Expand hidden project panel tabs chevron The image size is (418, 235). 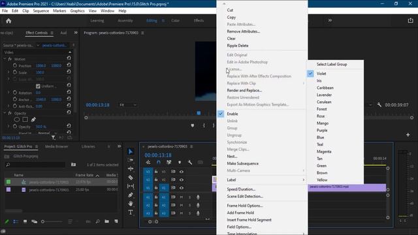point(119,146)
